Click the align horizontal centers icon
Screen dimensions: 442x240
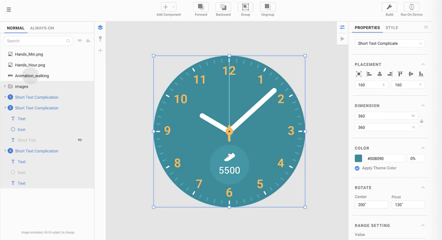pyautogui.click(x=379, y=74)
